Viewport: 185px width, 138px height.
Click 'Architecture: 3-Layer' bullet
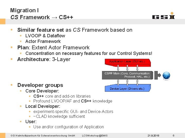[x=44, y=59]
